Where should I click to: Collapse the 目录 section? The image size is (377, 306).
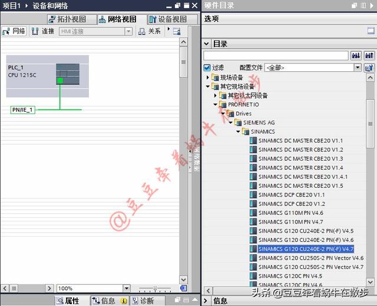pos(206,44)
